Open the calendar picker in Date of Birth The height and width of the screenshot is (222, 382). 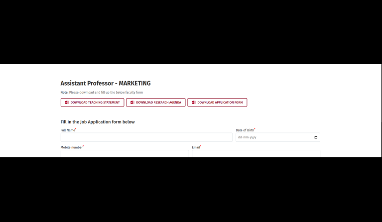316,137
